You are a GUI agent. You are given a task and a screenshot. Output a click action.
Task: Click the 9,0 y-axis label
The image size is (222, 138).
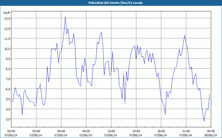coord(8,59)
